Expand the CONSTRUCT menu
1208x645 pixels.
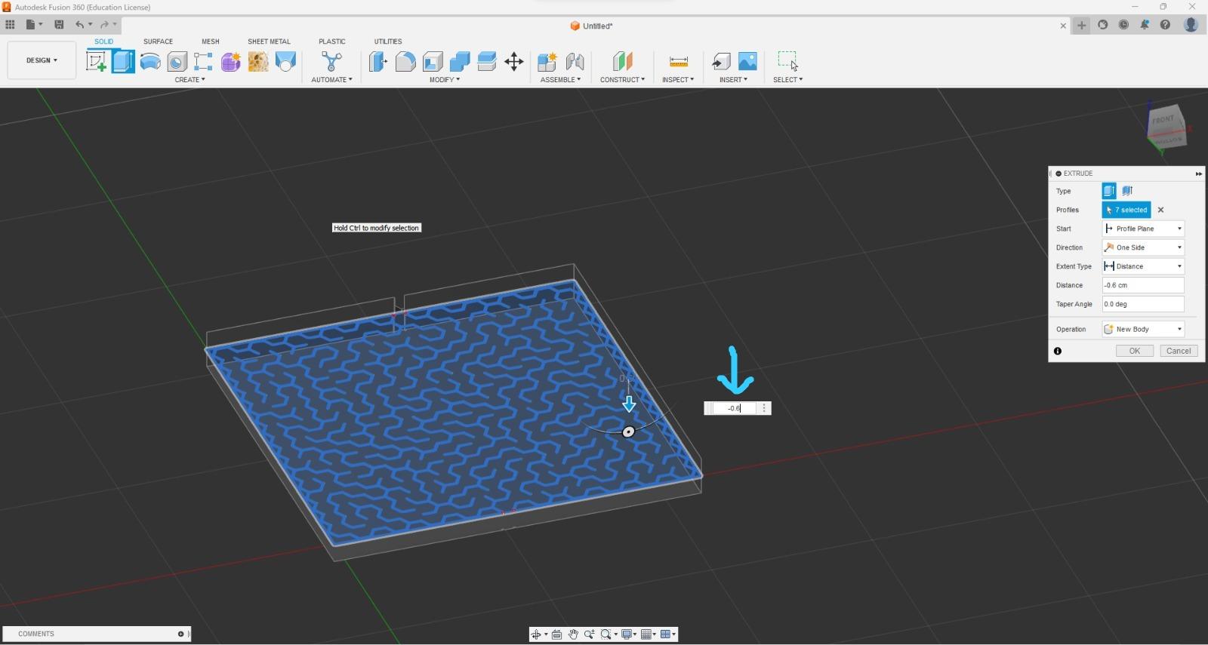(x=622, y=79)
